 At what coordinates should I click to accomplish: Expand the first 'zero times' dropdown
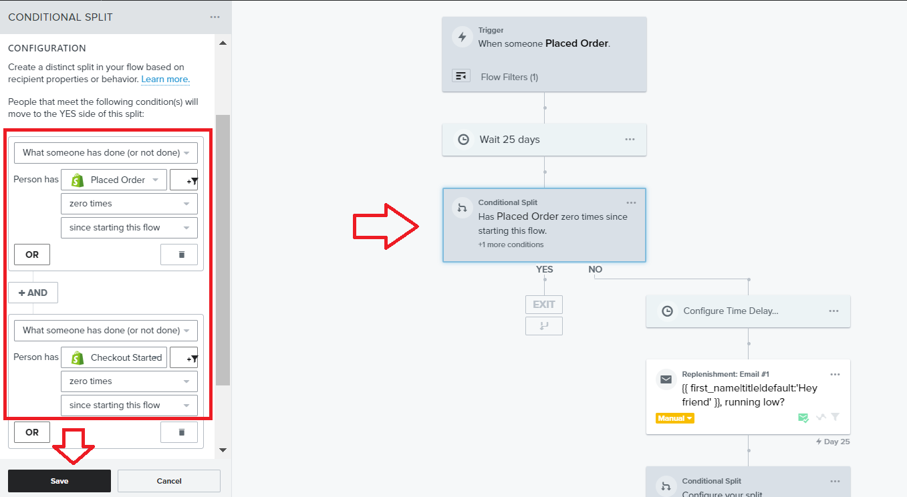pyautogui.click(x=129, y=204)
